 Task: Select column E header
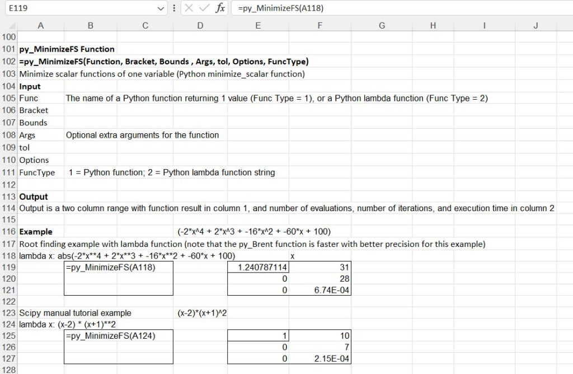tap(257, 26)
